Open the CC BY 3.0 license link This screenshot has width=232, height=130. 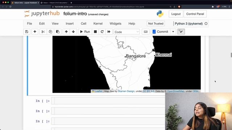(x=148, y=91)
